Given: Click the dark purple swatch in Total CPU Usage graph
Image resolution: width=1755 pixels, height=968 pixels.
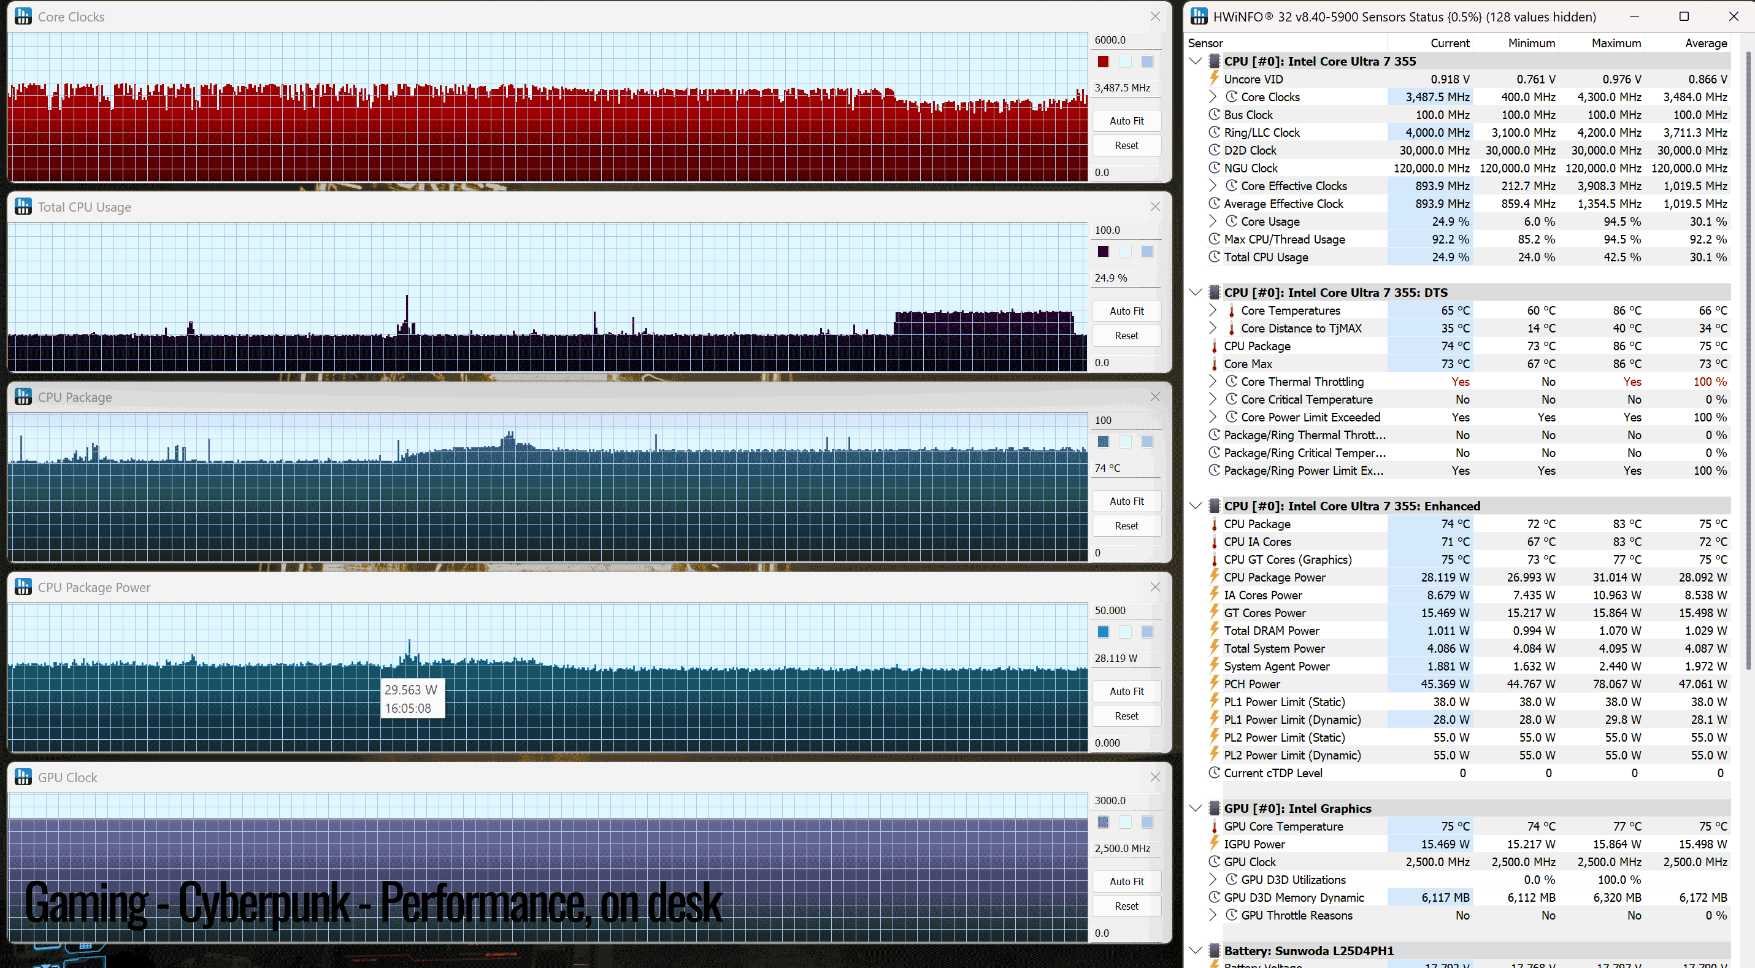Looking at the screenshot, I should pos(1103,252).
